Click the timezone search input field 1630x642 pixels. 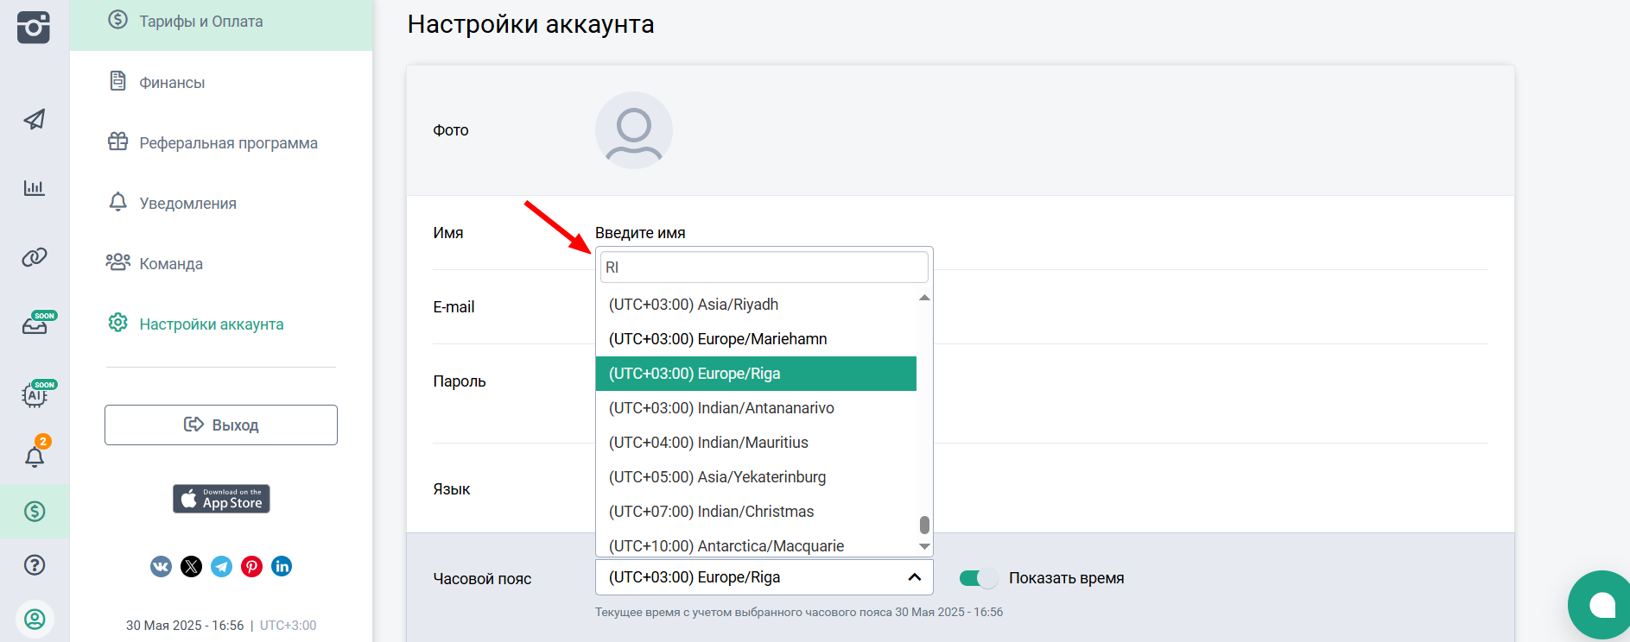pyautogui.click(x=764, y=267)
